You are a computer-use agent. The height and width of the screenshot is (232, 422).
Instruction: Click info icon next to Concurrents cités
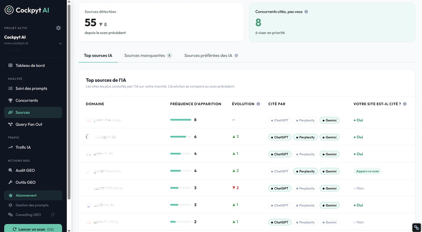pos(306,12)
